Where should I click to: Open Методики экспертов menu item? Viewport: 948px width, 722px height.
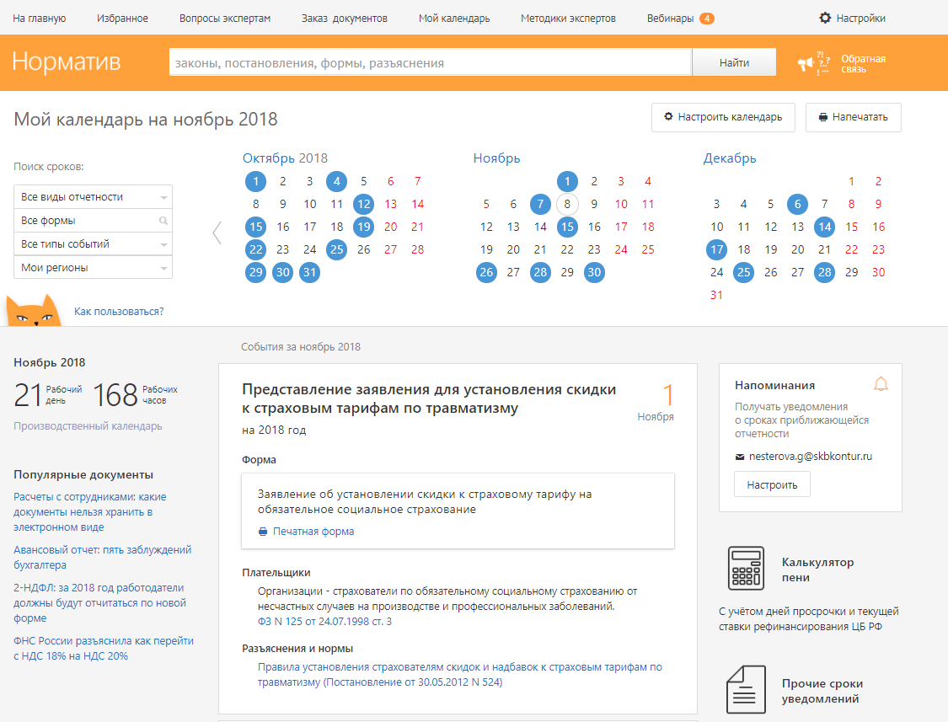pyautogui.click(x=568, y=19)
